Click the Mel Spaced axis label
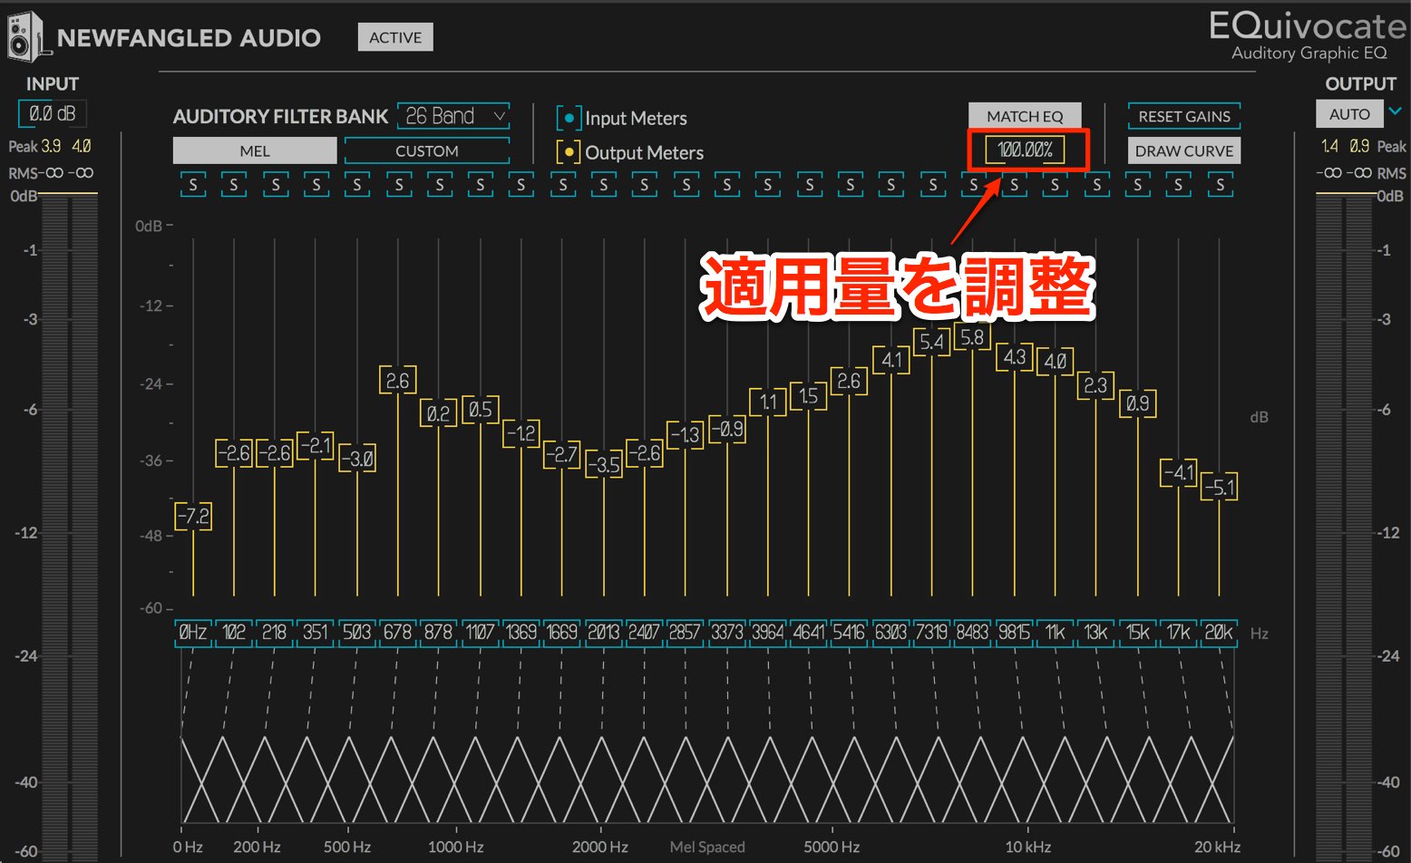1411x863 pixels. pos(707,847)
